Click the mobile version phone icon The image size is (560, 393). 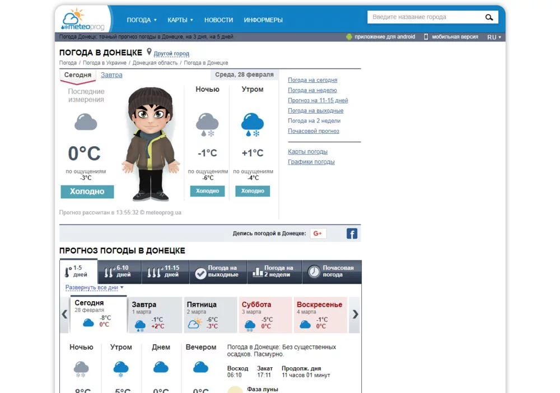(x=426, y=37)
